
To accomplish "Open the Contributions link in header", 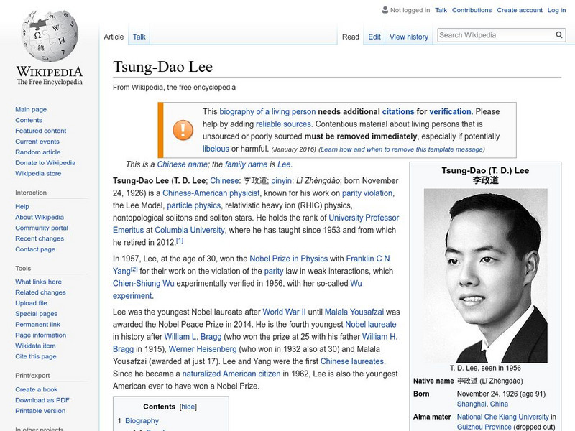I will [x=471, y=10].
